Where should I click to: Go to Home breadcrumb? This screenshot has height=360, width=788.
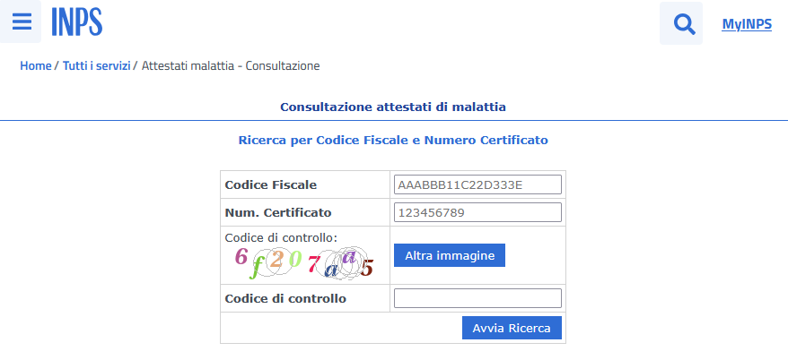click(x=36, y=66)
